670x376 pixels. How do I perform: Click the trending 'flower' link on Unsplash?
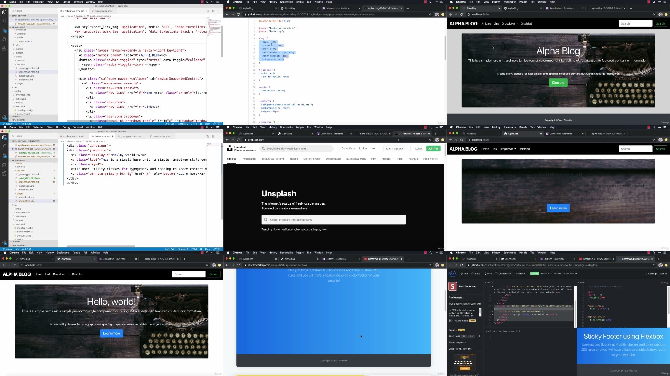tap(277, 229)
